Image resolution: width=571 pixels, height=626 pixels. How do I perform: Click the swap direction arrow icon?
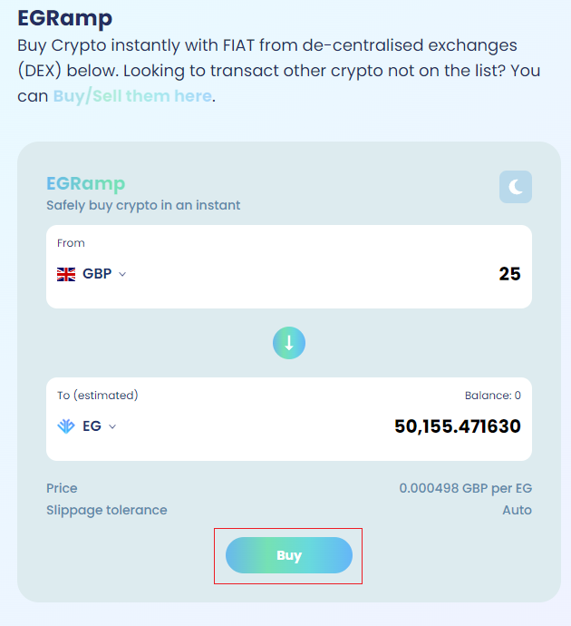pos(289,343)
